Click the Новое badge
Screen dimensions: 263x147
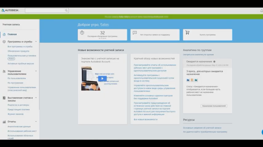tap(11, 59)
